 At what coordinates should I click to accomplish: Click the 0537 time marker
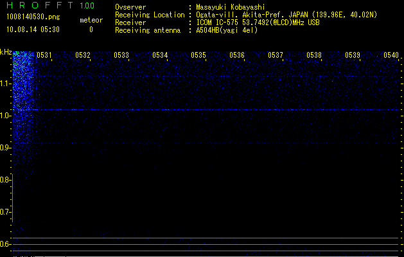[x=276, y=55]
